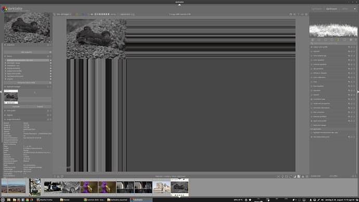
Task: Click the grouping icon in top toolbar
Action: (290, 14)
